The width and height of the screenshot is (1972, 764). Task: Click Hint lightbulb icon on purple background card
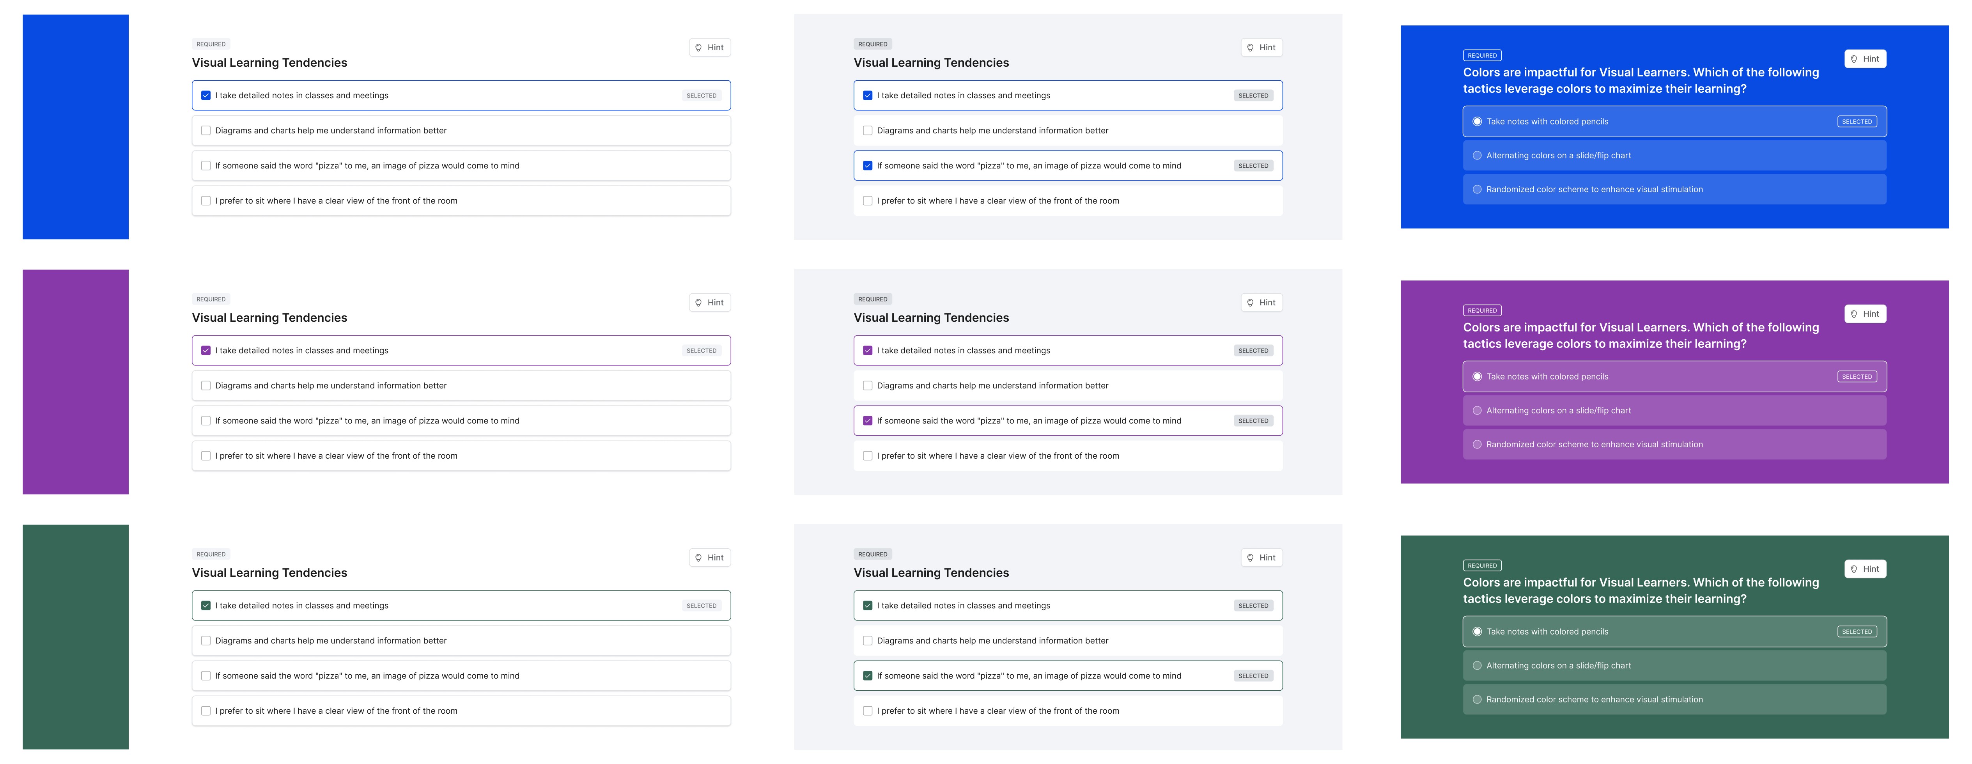point(1854,314)
